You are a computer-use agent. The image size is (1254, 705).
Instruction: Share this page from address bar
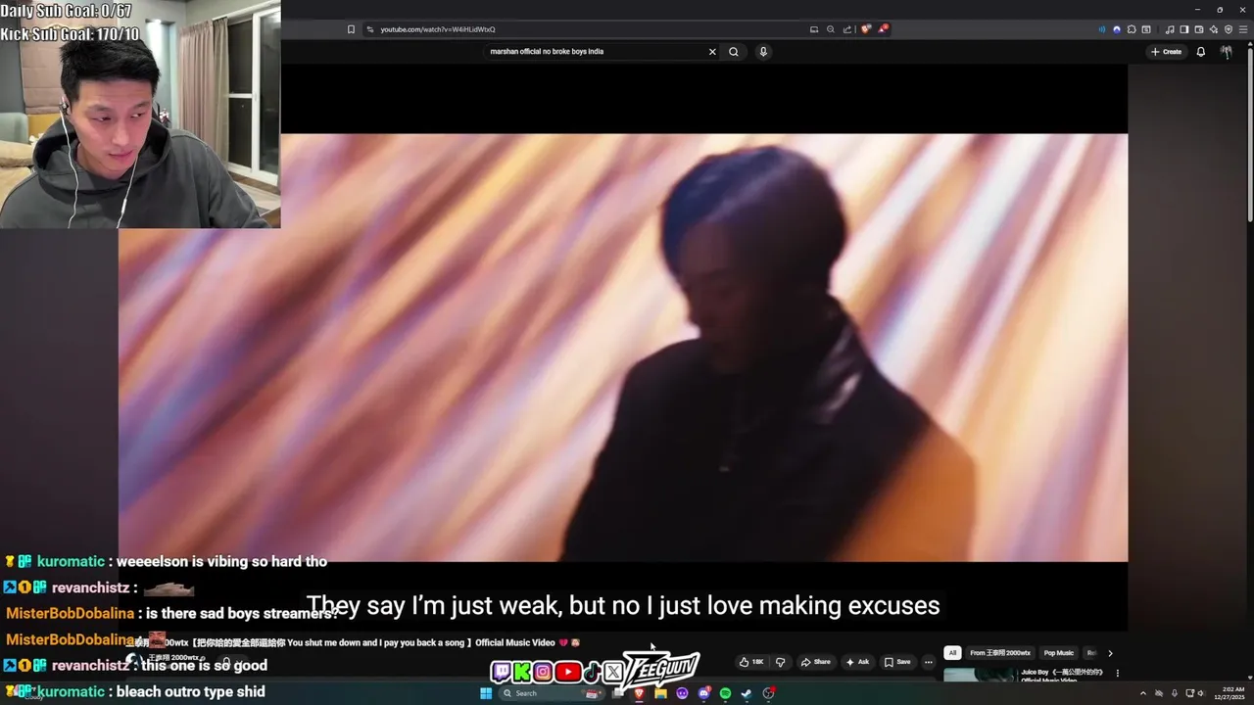(847, 29)
